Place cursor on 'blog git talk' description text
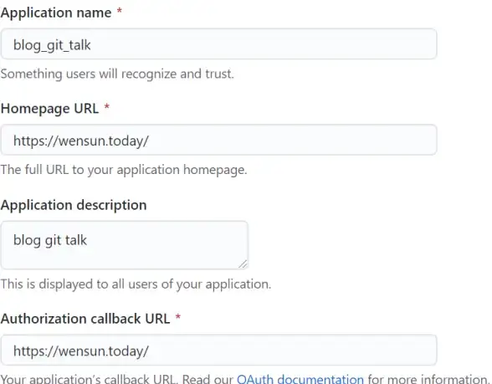This screenshot has width=492, height=384. [x=50, y=241]
